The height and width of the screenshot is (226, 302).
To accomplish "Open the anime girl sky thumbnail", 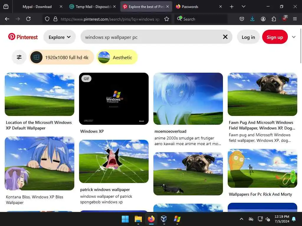I will [188, 99].
